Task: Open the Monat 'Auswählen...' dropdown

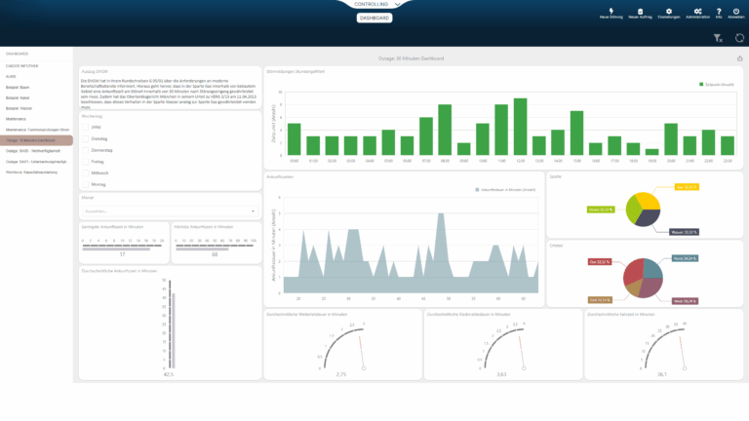Action: (x=170, y=210)
